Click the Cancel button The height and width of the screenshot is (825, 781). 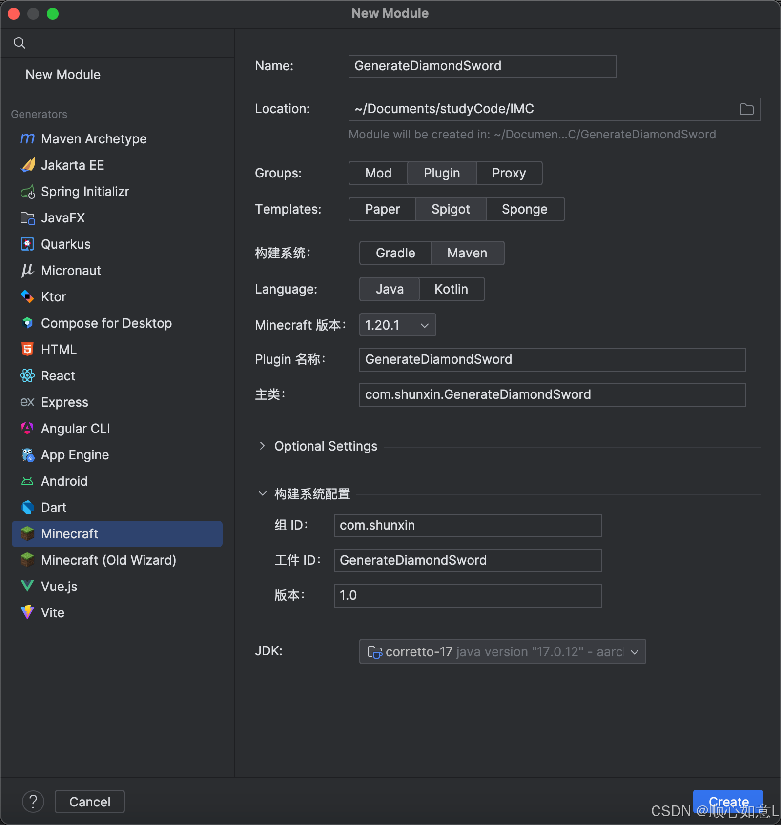point(90,802)
